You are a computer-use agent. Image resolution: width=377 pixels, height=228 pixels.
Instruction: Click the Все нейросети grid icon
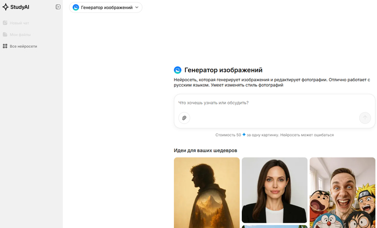pyautogui.click(x=5, y=46)
